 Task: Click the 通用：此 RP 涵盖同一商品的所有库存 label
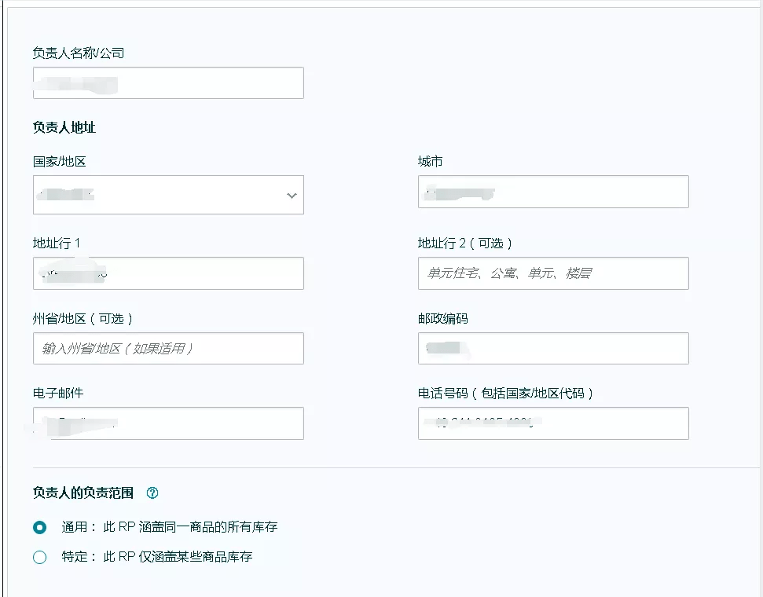(x=170, y=527)
